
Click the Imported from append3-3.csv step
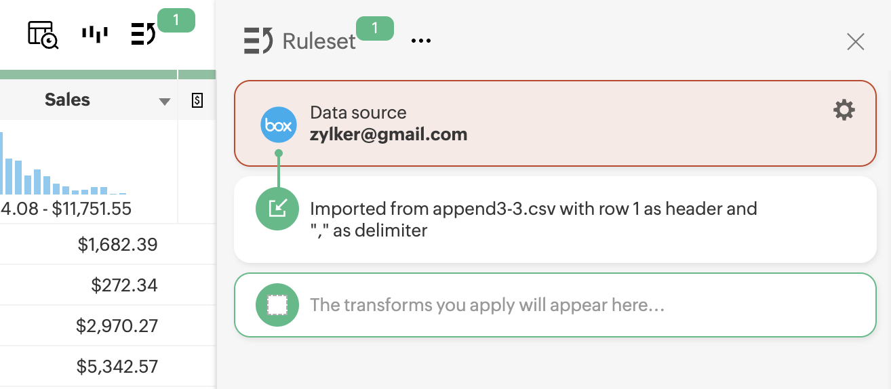click(x=555, y=220)
